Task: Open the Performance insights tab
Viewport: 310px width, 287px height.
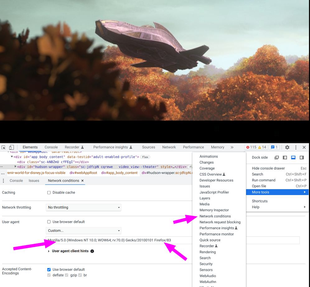Action: pos(113,147)
